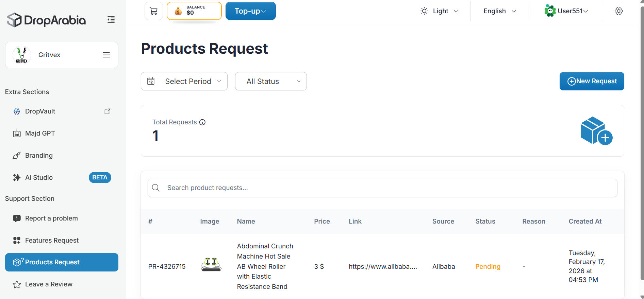Click the DropVault external link icon
The height and width of the screenshot is (299, 644).
click(x=107, y=111)
